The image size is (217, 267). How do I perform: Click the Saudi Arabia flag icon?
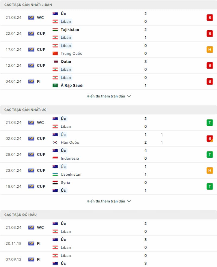point(55,85)
